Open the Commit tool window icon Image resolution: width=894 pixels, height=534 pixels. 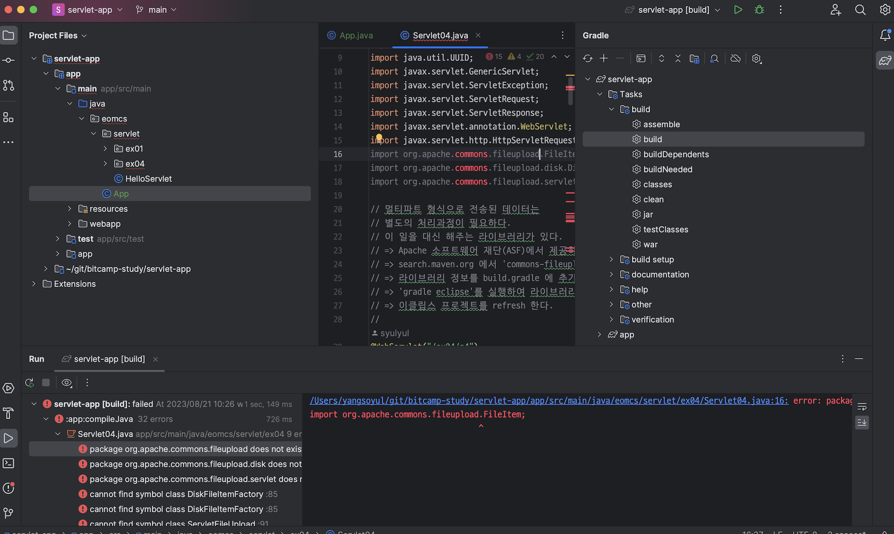point(8,60)
